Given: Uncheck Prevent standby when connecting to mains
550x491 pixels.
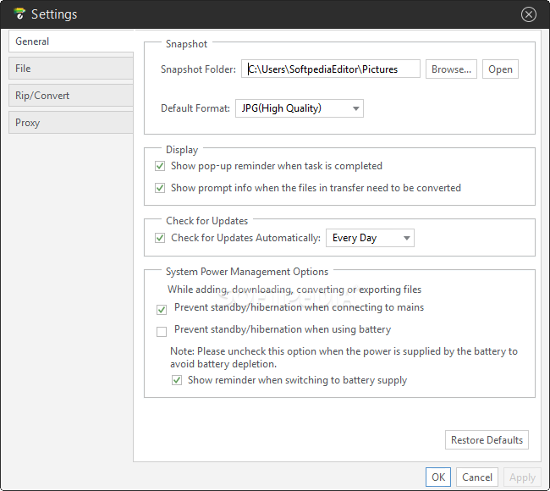Looking at the screenshot, I should (x=162, y=310).
